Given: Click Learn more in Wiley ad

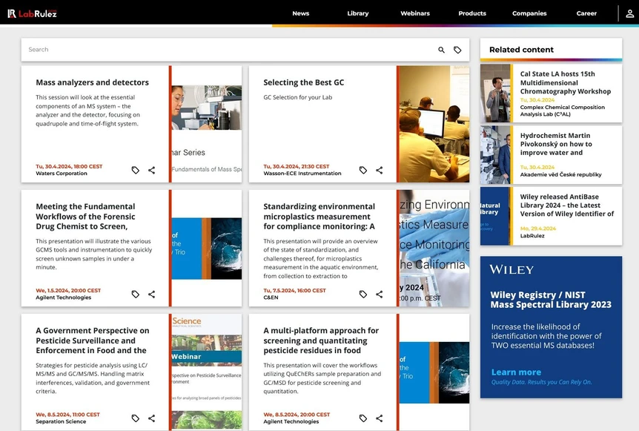Looking at the screenshot, I should coord(516,372).
